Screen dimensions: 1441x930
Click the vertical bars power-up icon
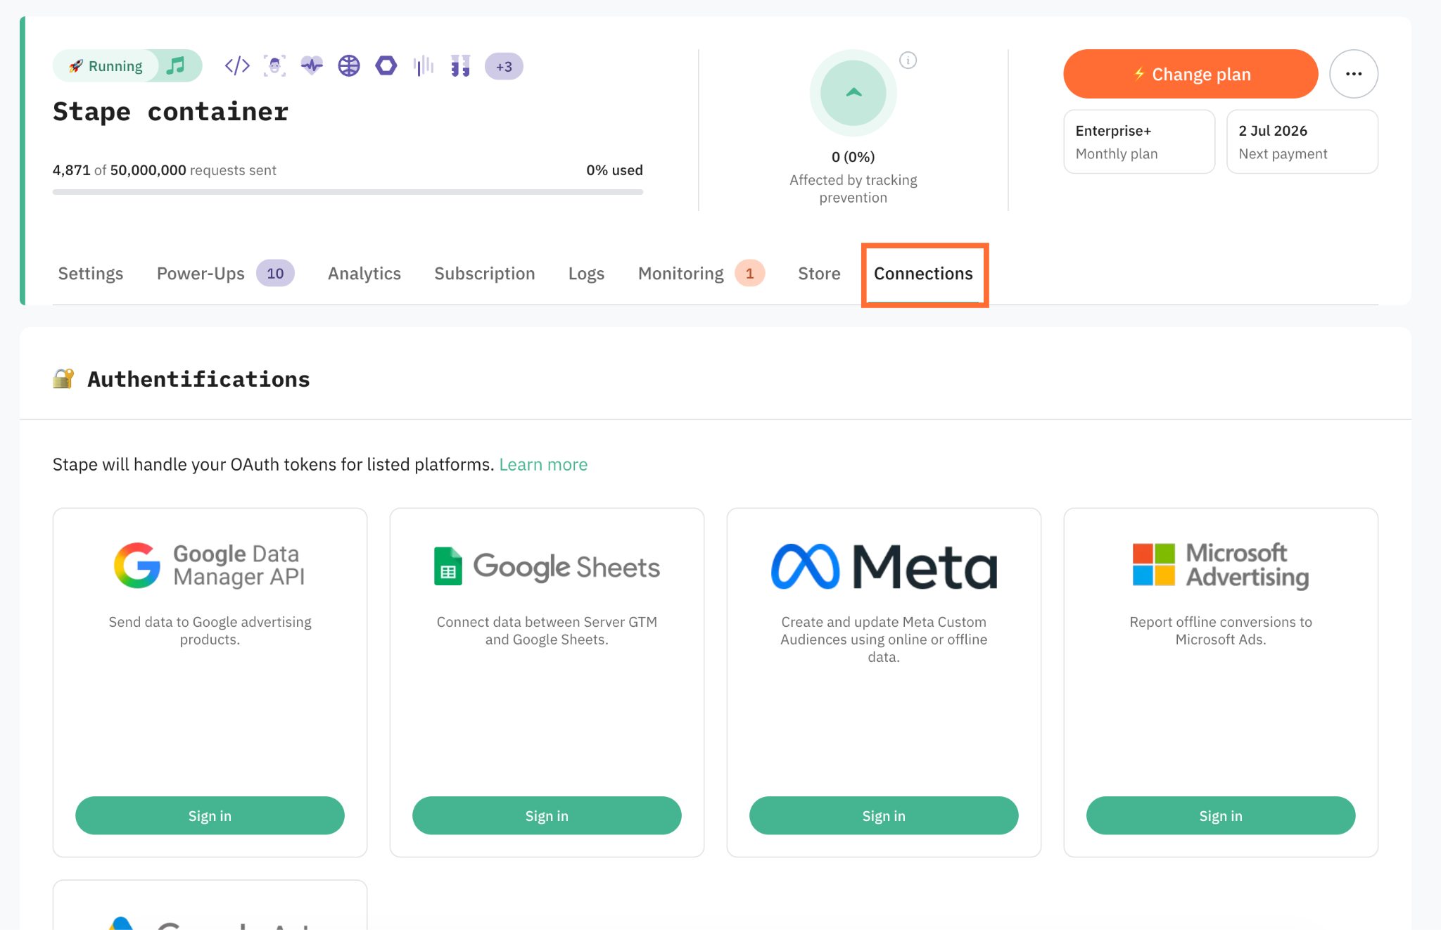click(424, 66)
